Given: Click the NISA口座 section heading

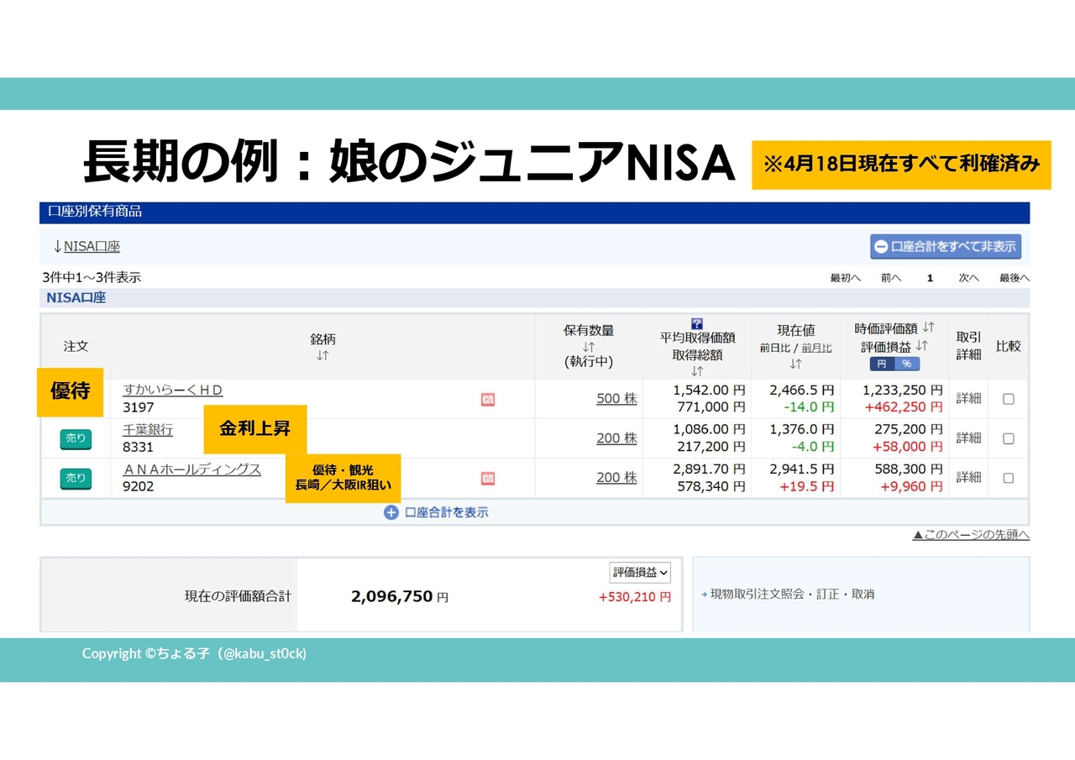Looking at the screenshot, I should coord(76,298).
